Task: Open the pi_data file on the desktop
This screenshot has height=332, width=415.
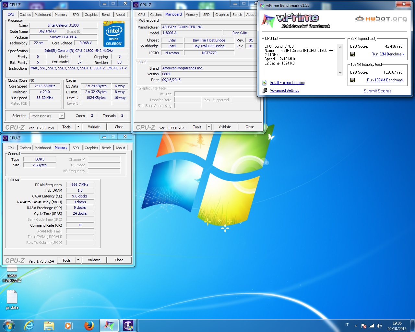Action: [12, 300]
